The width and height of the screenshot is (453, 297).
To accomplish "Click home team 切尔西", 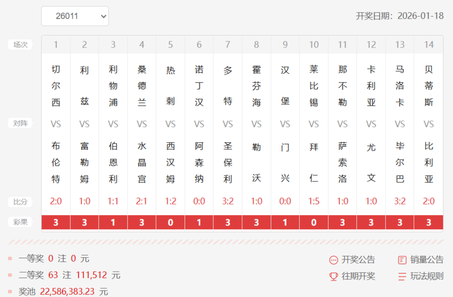I will click(56, 86).
